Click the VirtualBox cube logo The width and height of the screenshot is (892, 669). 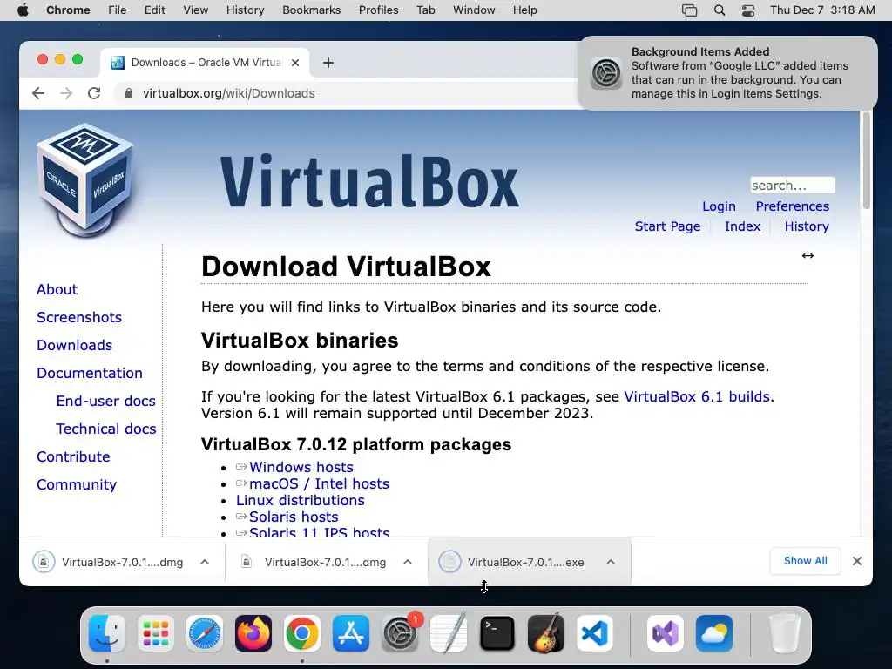coord(85,179)
